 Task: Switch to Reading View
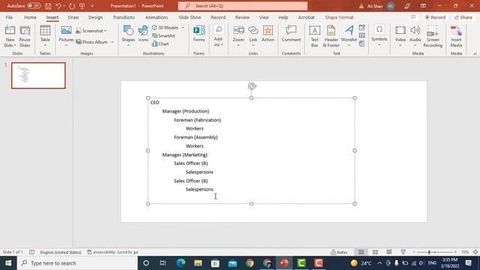point(389,252)
